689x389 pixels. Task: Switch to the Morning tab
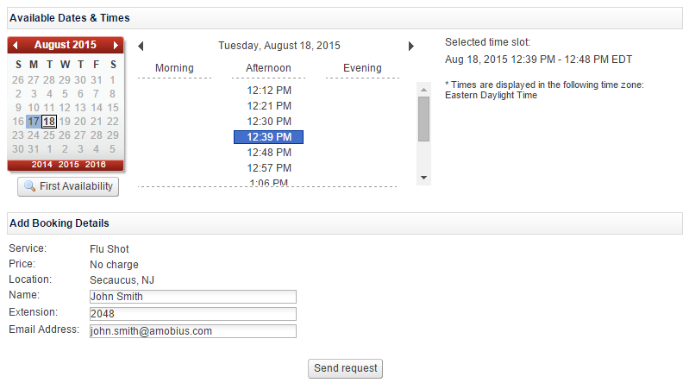(x=174, y=68)
